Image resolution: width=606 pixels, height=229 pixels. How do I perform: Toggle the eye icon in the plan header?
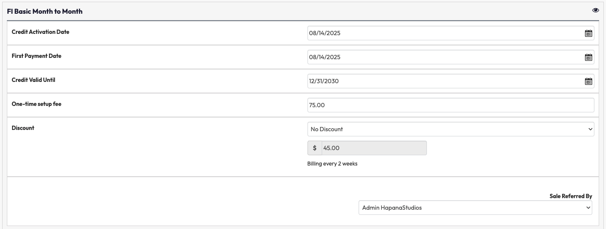[595, 11]
